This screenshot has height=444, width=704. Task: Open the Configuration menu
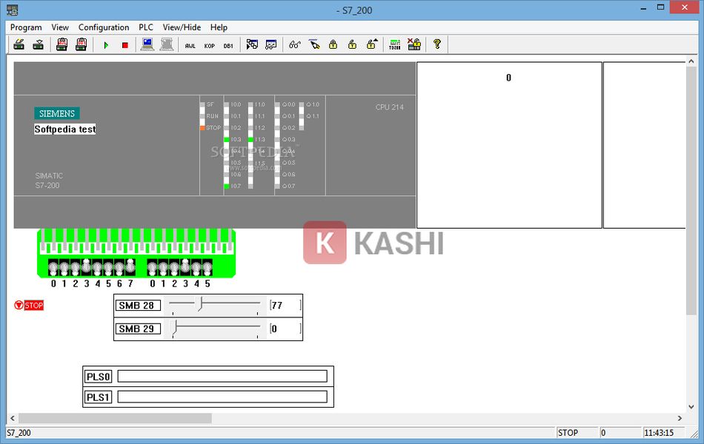click(x=104, y=27)
